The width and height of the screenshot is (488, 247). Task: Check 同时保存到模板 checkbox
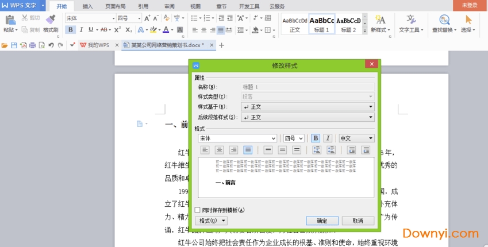click(197, 210)
